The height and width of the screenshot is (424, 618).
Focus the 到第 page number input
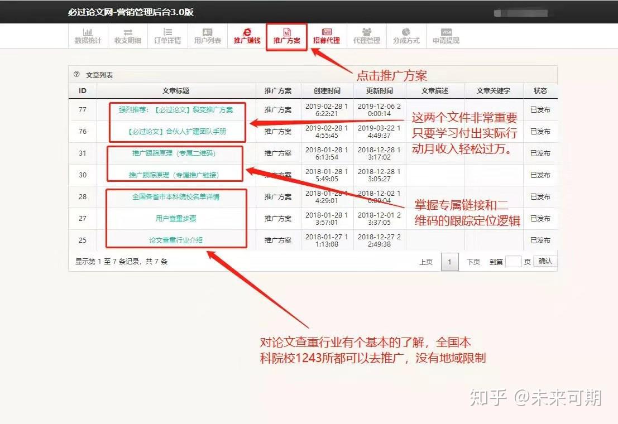coord(513,262)
